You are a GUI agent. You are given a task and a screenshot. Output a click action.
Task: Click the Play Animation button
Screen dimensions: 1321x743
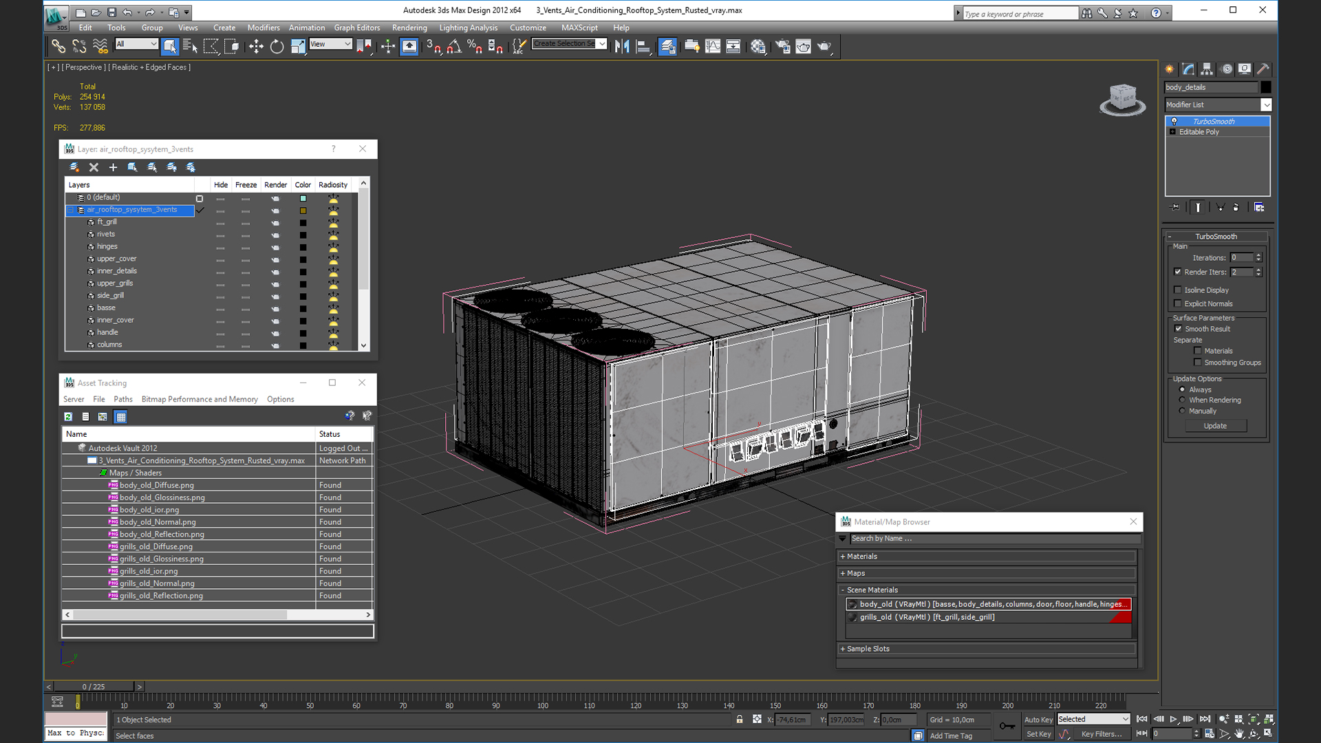point(1174,719)
